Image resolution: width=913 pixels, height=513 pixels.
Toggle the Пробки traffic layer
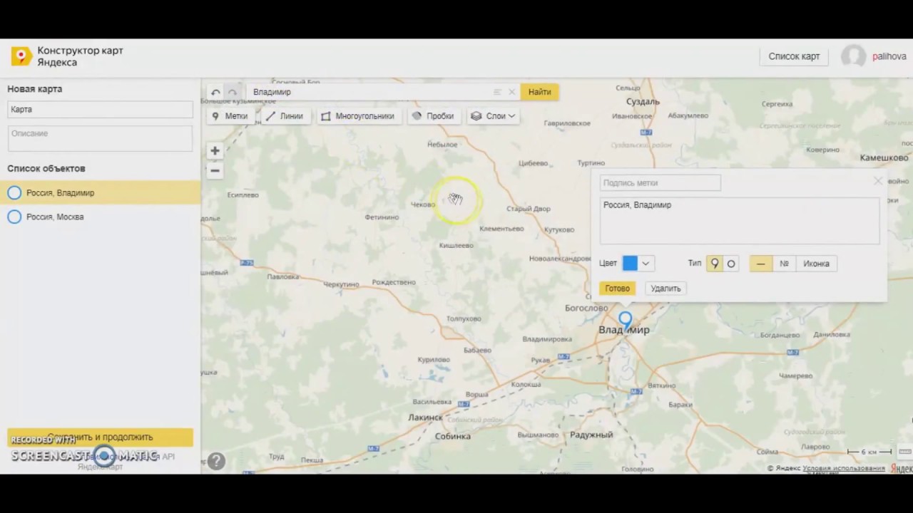pyautogui.click(x=433, y=116)
